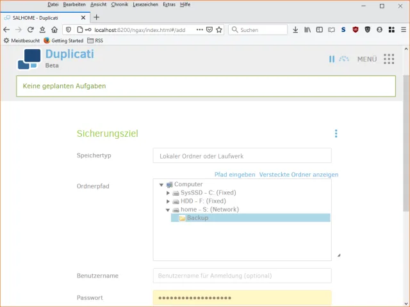Open the Duplicati throttle speed icon
The width and height of the screenshot is (410, 307).
[x=344, y=59]
